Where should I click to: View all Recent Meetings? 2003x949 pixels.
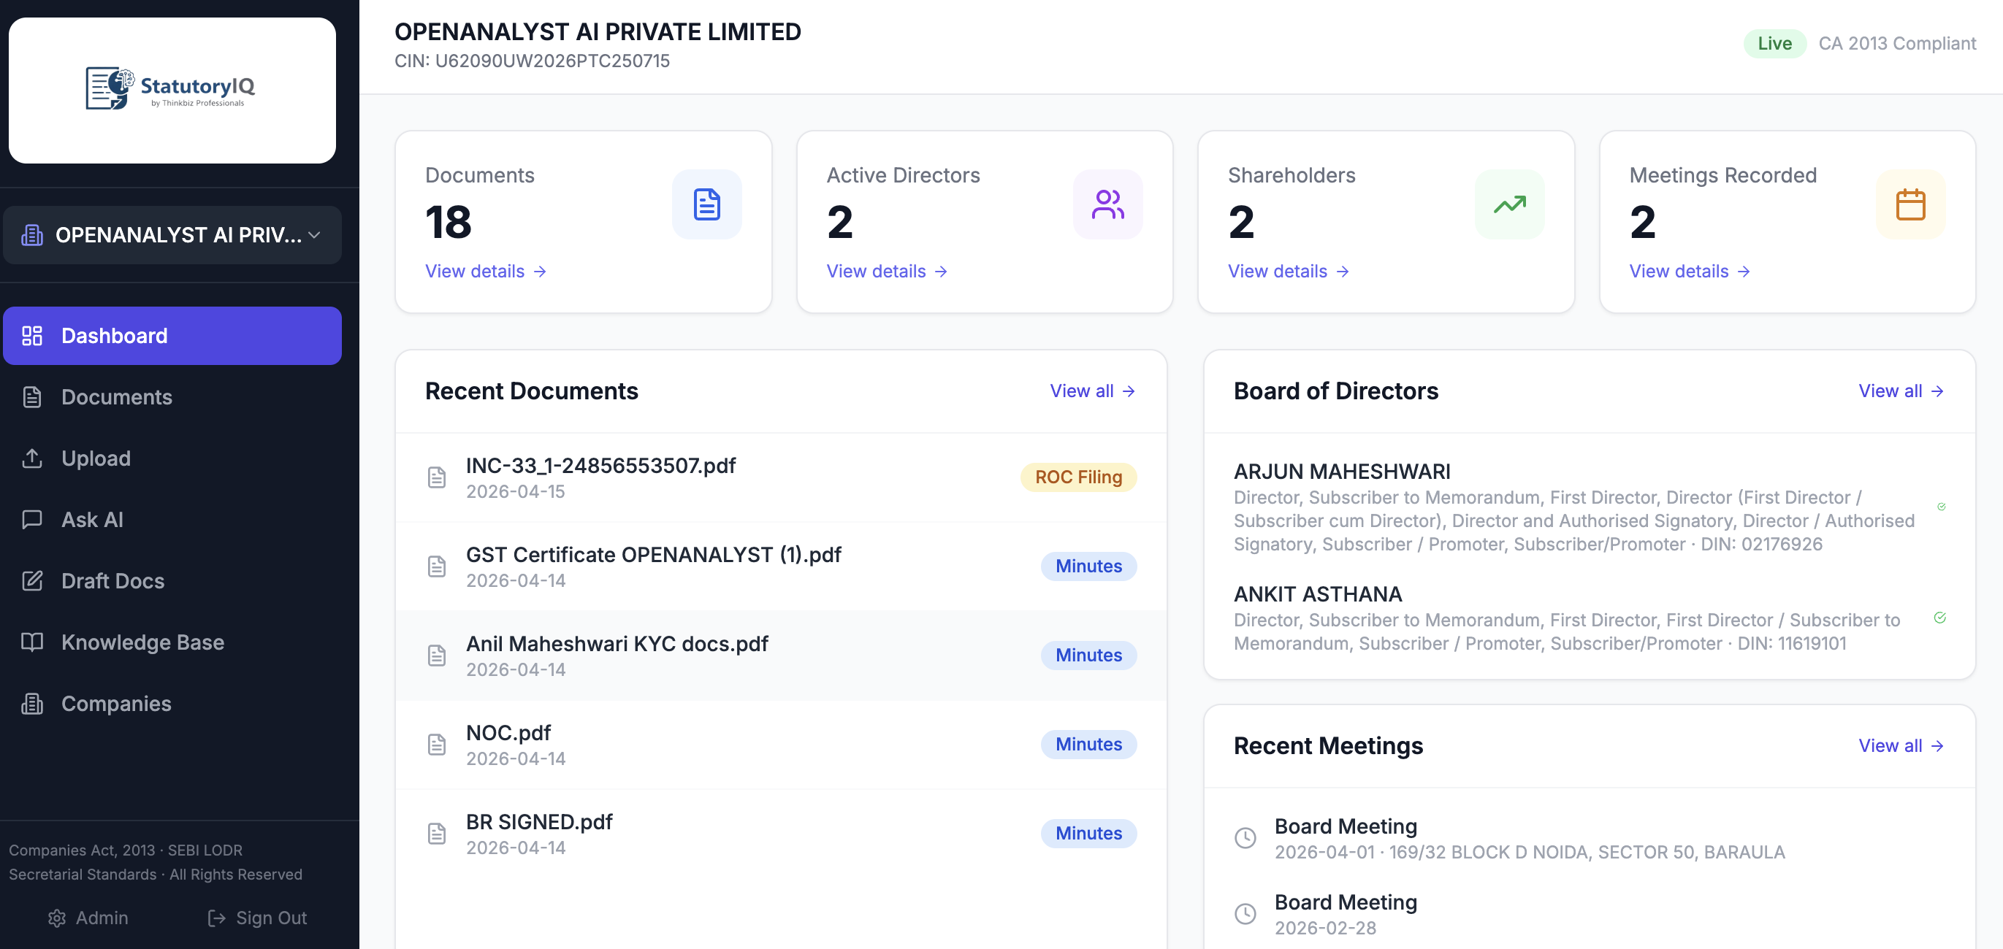click(1901, 746)
